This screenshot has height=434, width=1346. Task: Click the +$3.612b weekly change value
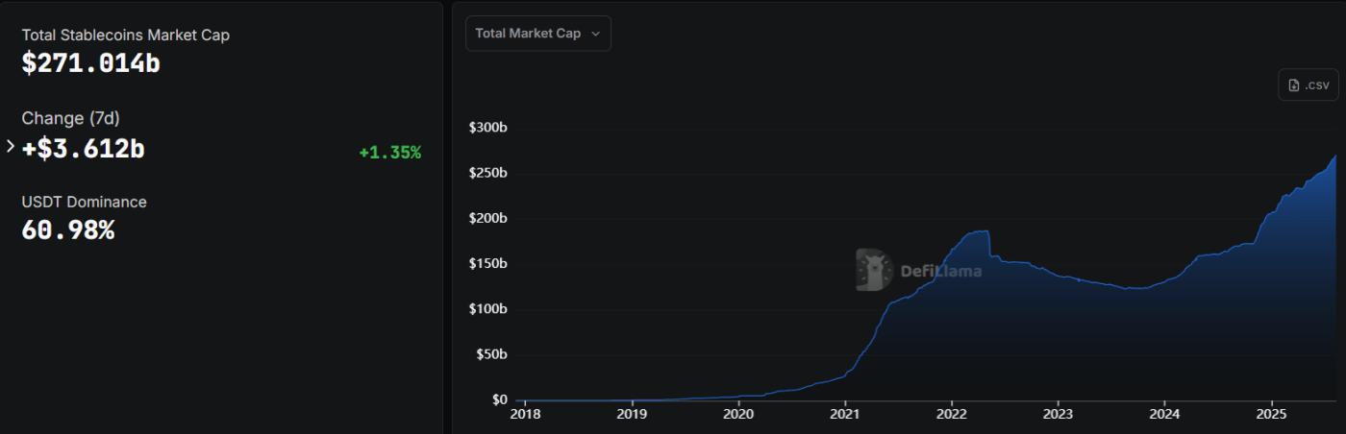pos(83,149)
